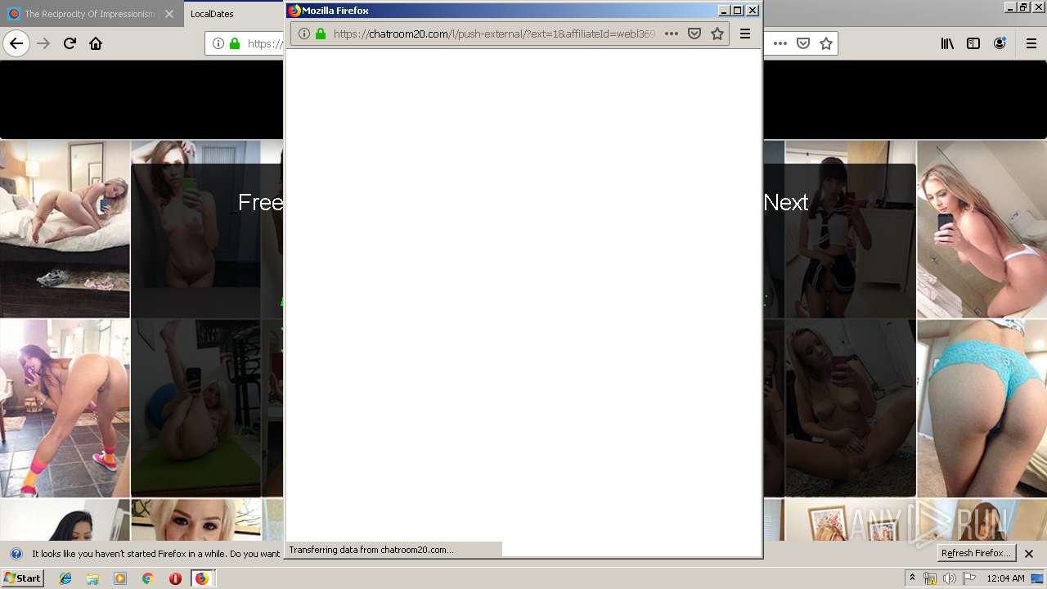Open Action Center flag icon
The width and height of the screenshot is (1047, 589).
(x=968, y=578)
